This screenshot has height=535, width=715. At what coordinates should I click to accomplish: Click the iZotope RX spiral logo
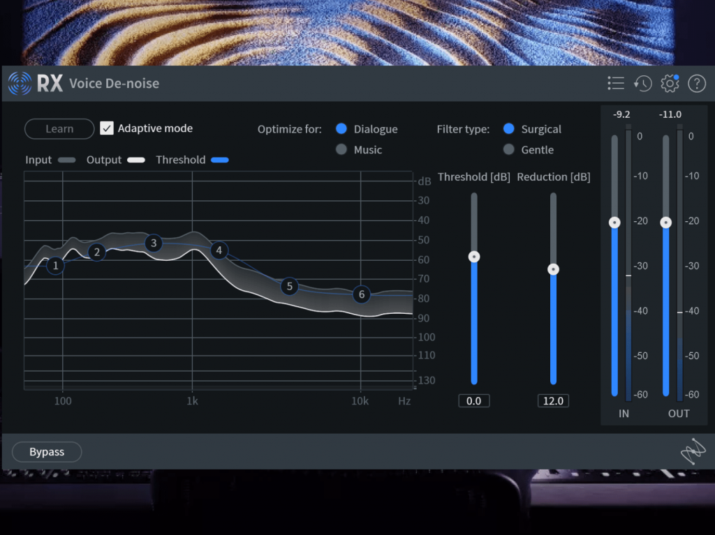click(20, 84)
